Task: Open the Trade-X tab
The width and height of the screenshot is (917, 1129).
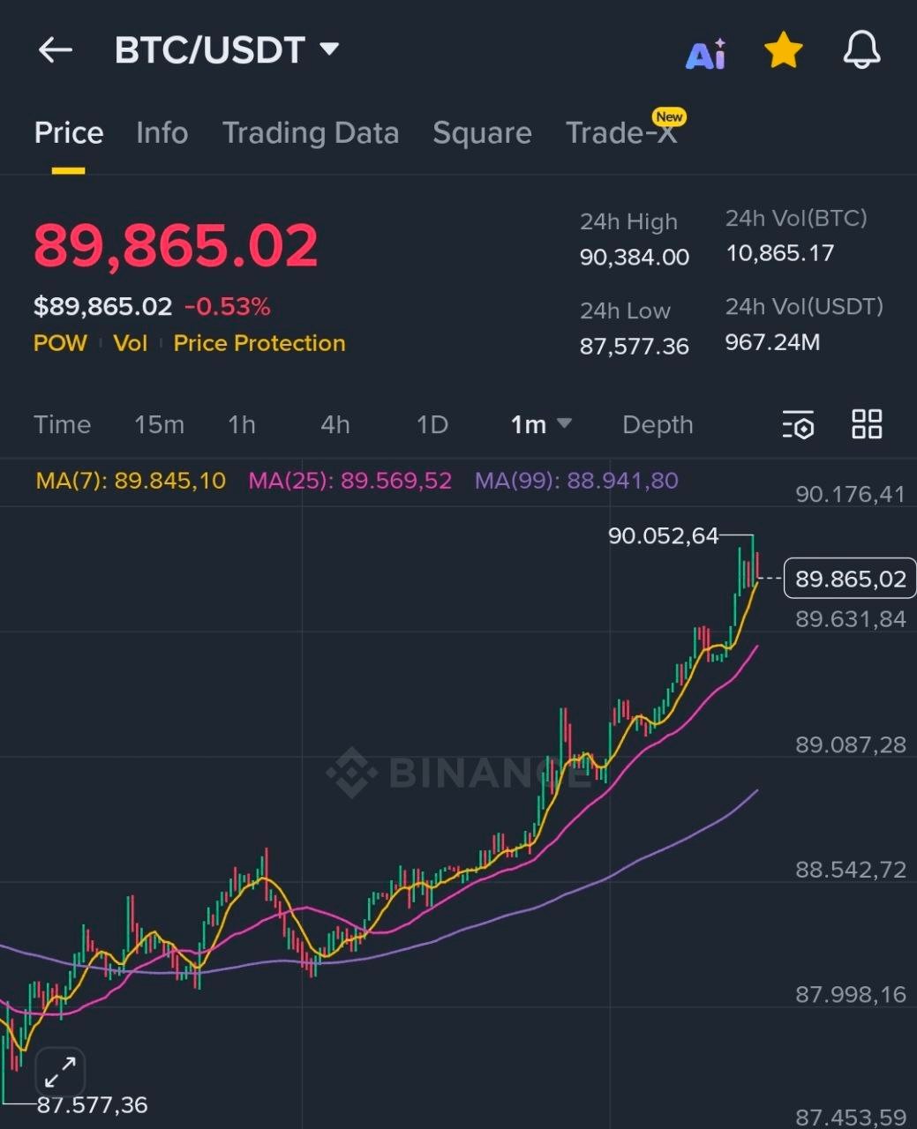Action: coord(621,133)
